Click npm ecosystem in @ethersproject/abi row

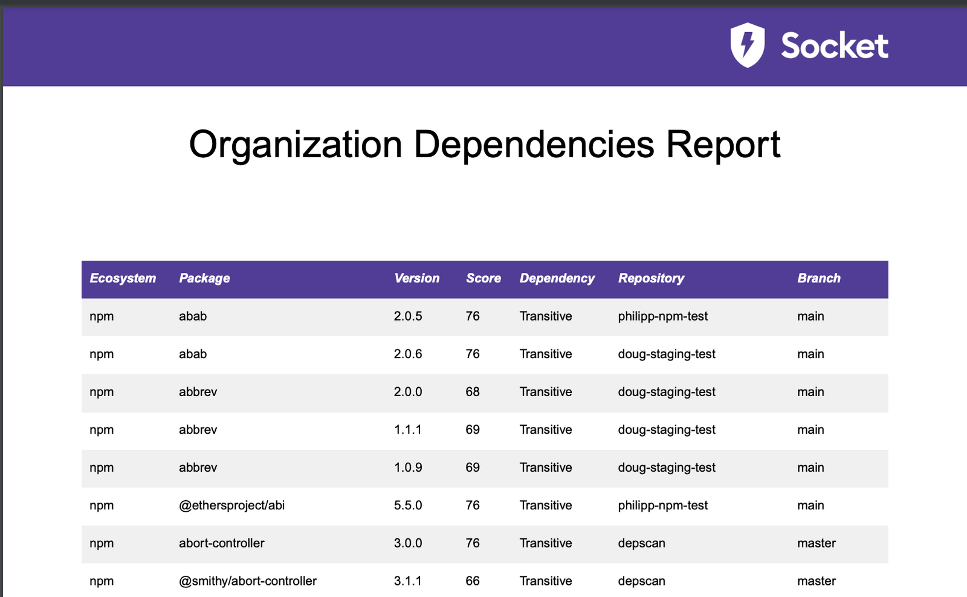pos(102,506)
